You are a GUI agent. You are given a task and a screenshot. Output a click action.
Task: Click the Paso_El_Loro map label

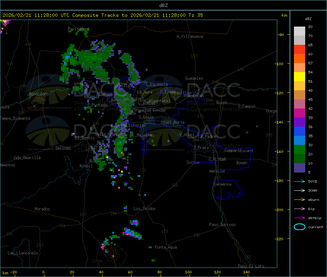[251, 266]
